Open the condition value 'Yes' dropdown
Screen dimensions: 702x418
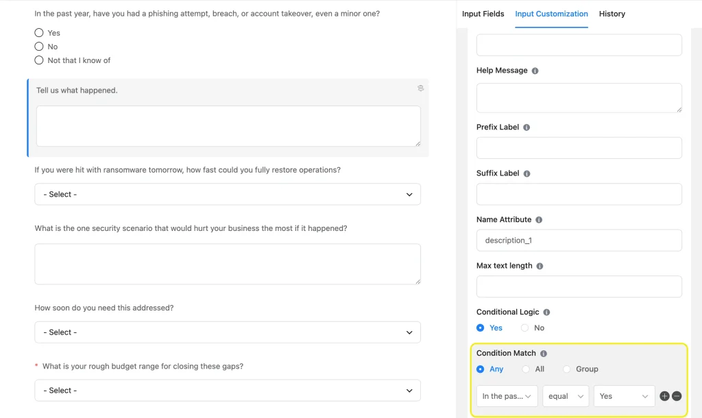624,396
